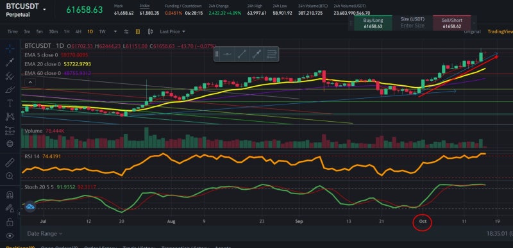Grab the quick order panel drag handle
The height and width of the screenshot is (248, 513).
pyautogui.click(x=351, y=23)
